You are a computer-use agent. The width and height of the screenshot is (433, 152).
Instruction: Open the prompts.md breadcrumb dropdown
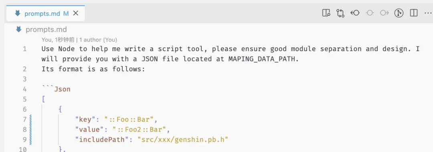tap(46, 30)
